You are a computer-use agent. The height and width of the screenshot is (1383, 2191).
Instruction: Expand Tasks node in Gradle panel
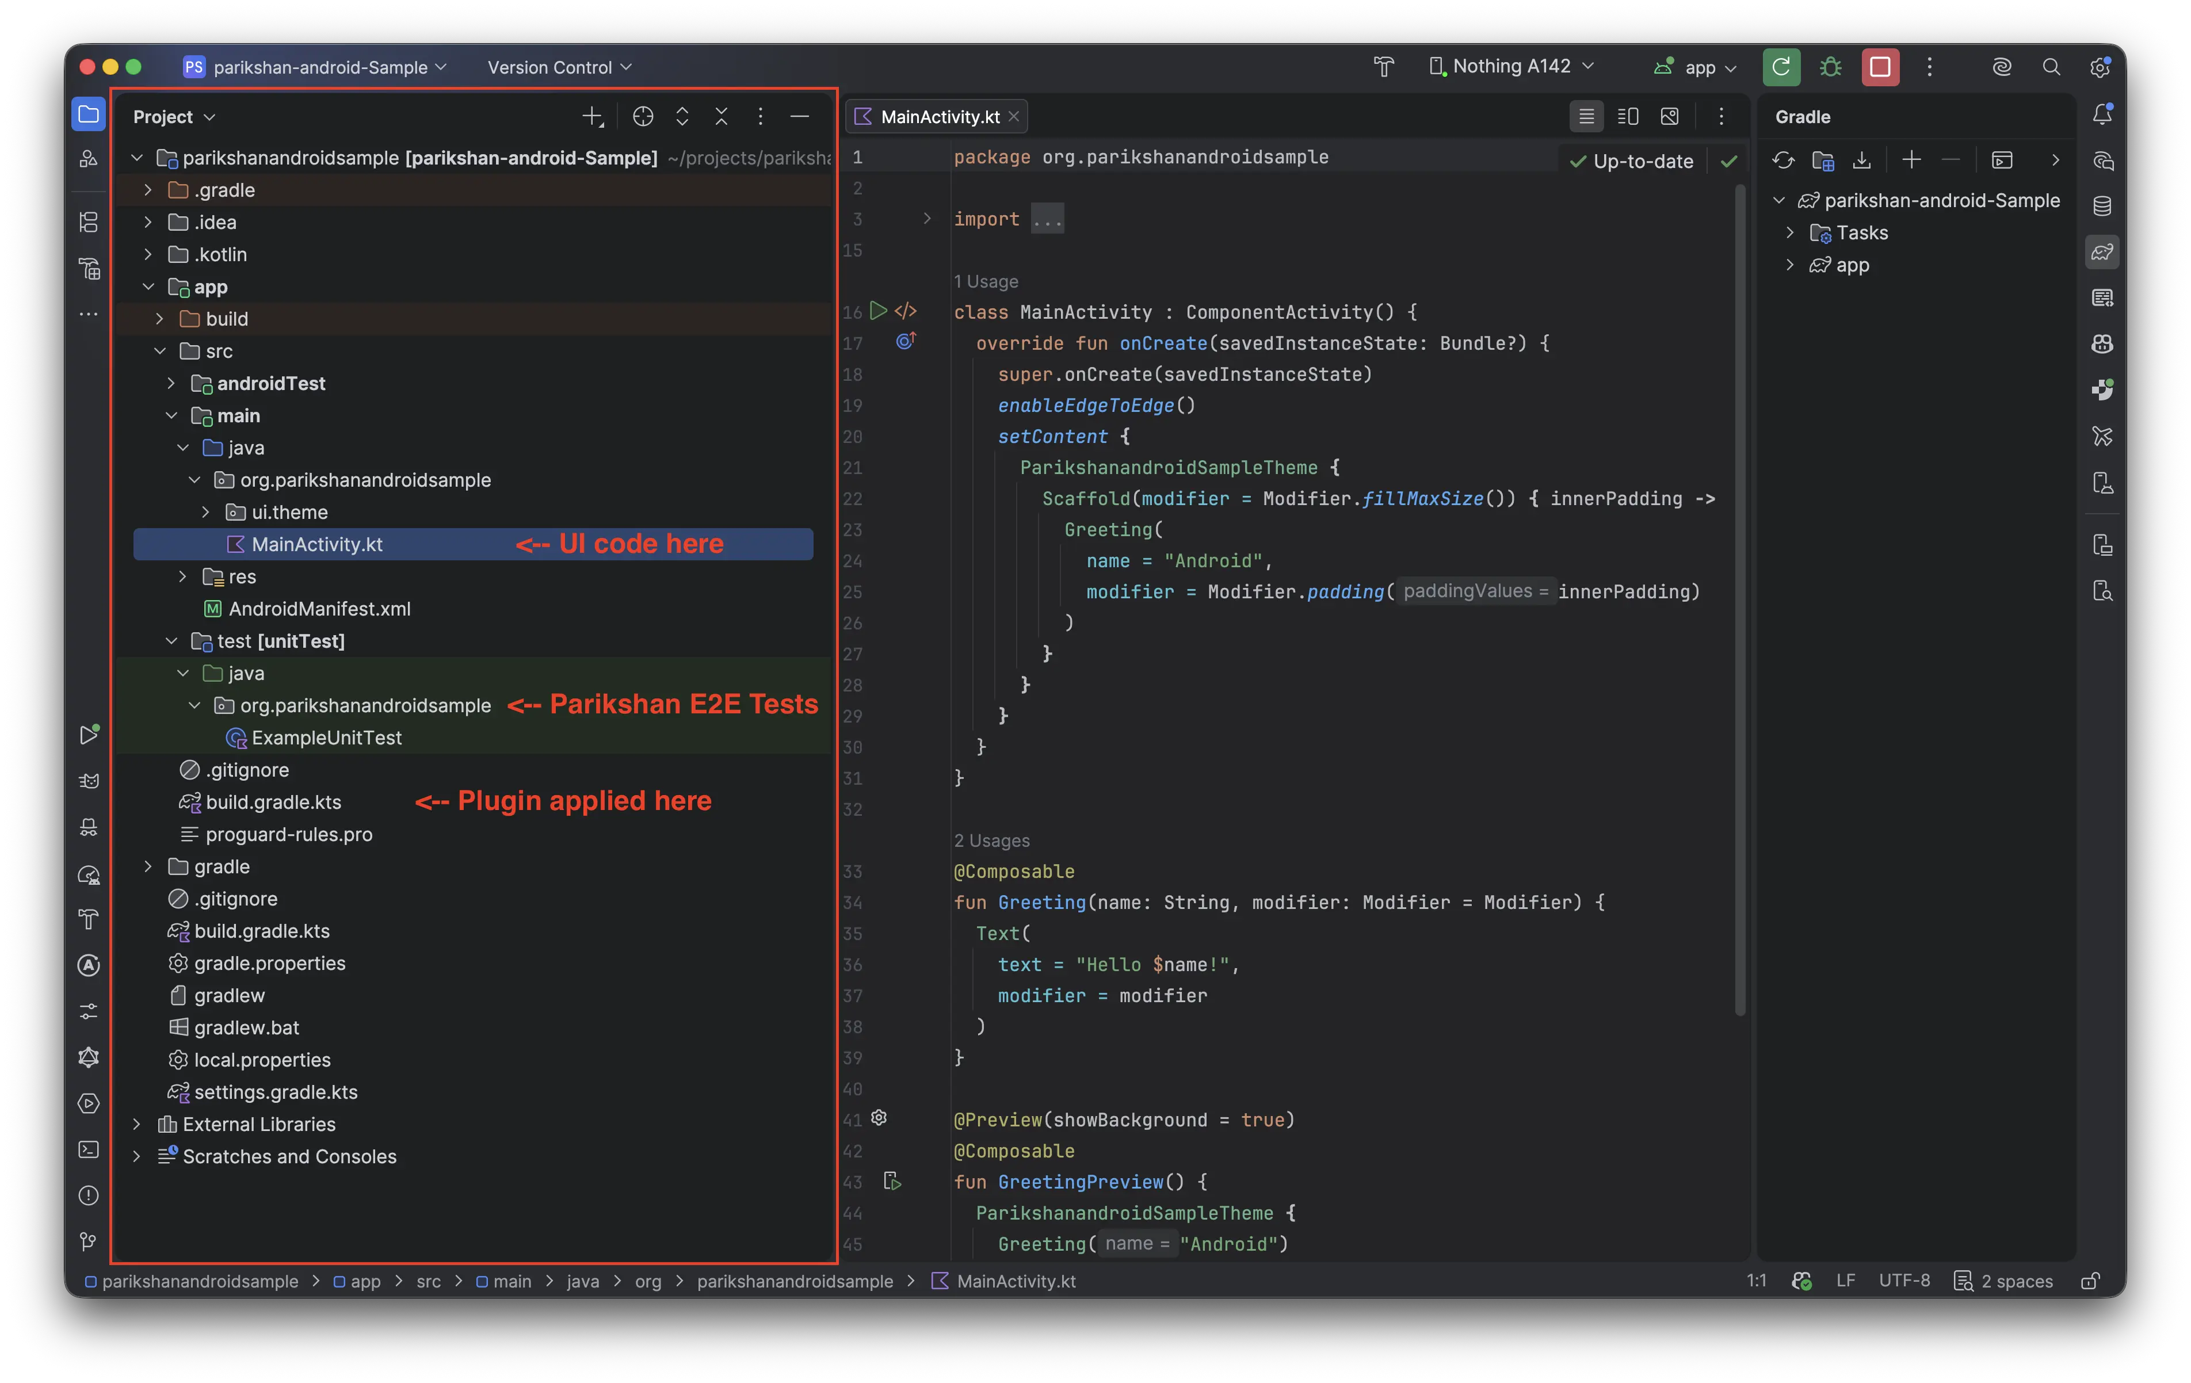pos(1790,233)
